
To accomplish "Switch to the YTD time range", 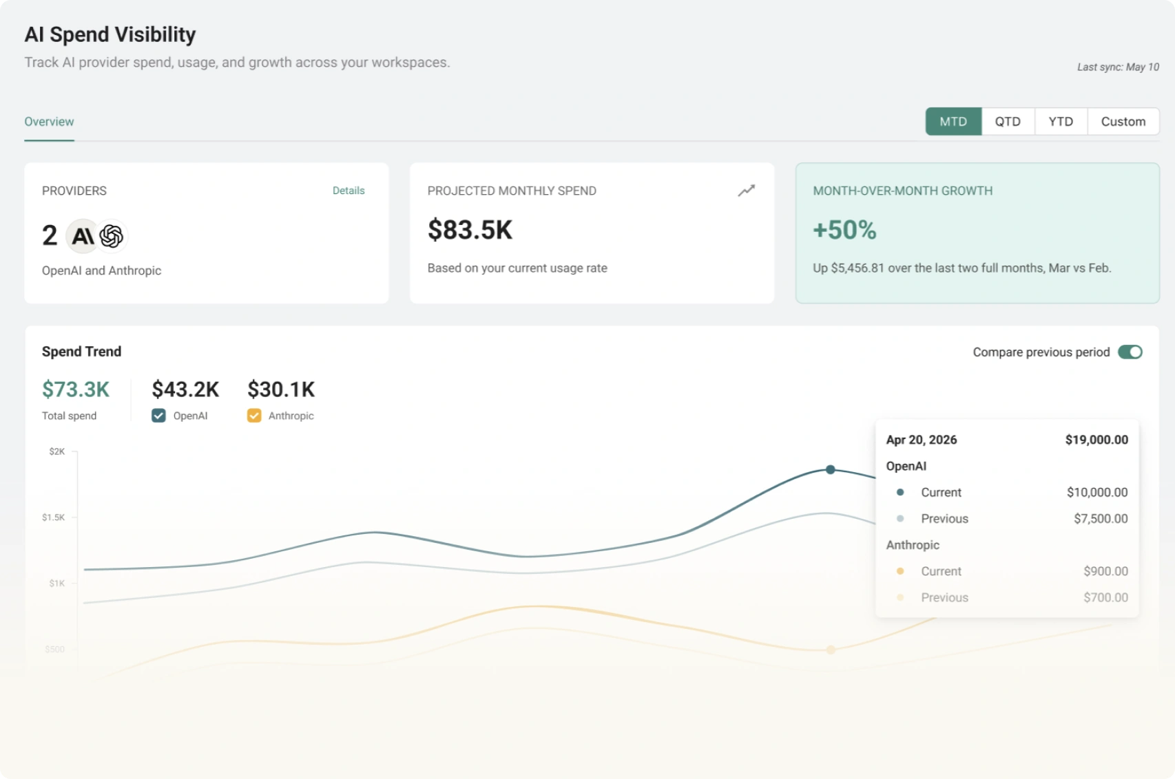I will (x=1061, y=121).
